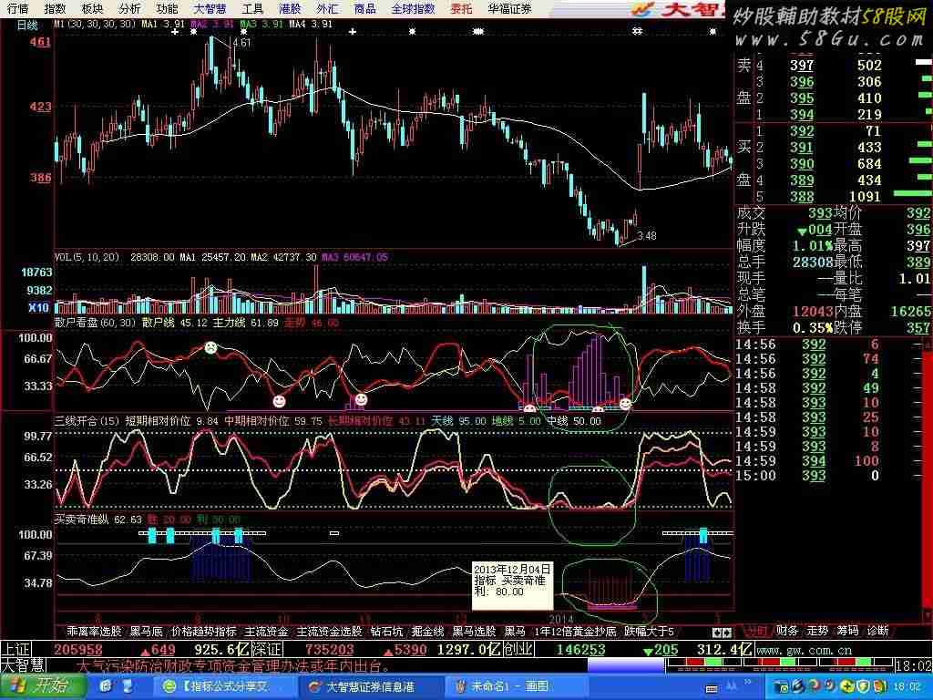Switch to the 走势 panel tab
The width and height of the screenshot is (933, 700).
pos(817,631)
